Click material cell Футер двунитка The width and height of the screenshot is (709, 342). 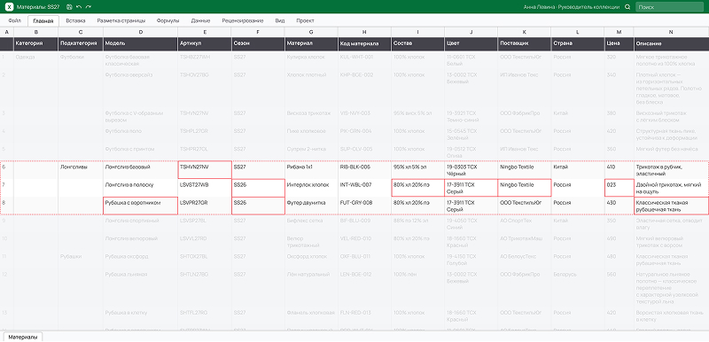[x=311, y=206]
